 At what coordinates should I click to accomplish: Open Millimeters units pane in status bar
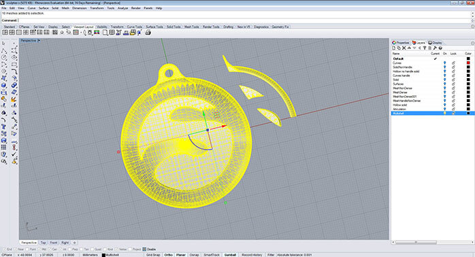click(x=90, y=255)
